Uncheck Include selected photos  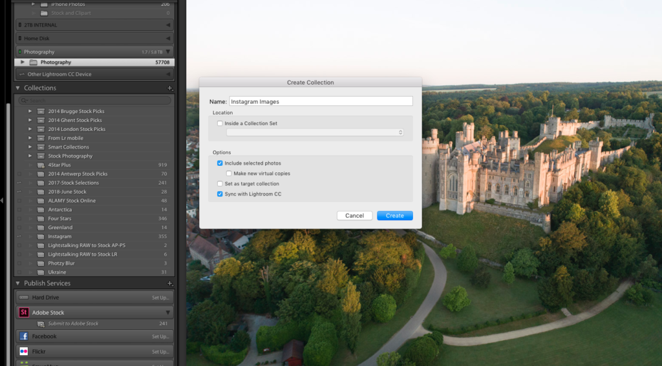point(220,163)
